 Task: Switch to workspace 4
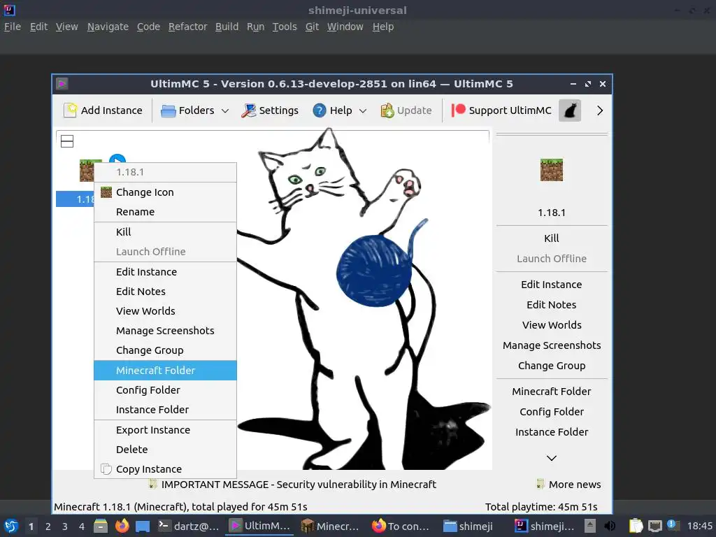click(x=82, y=527)
